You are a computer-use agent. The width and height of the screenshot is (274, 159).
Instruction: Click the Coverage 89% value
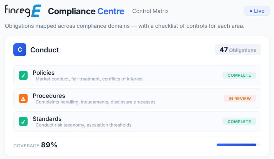point(49,145)
